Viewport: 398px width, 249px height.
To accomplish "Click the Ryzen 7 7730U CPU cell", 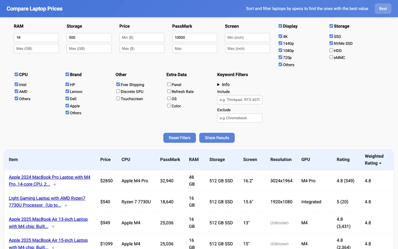I will (136, 202).
